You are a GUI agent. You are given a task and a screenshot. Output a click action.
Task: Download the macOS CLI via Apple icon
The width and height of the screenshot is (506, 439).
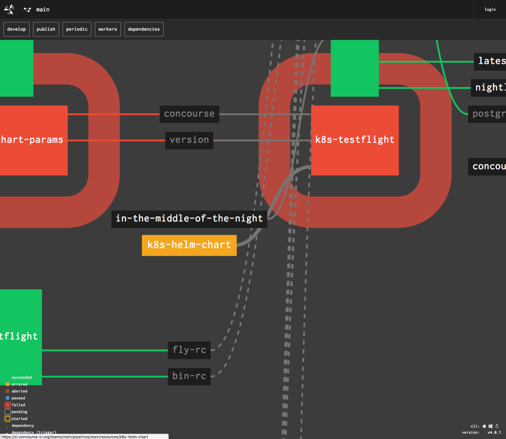[x=484, y=426]
